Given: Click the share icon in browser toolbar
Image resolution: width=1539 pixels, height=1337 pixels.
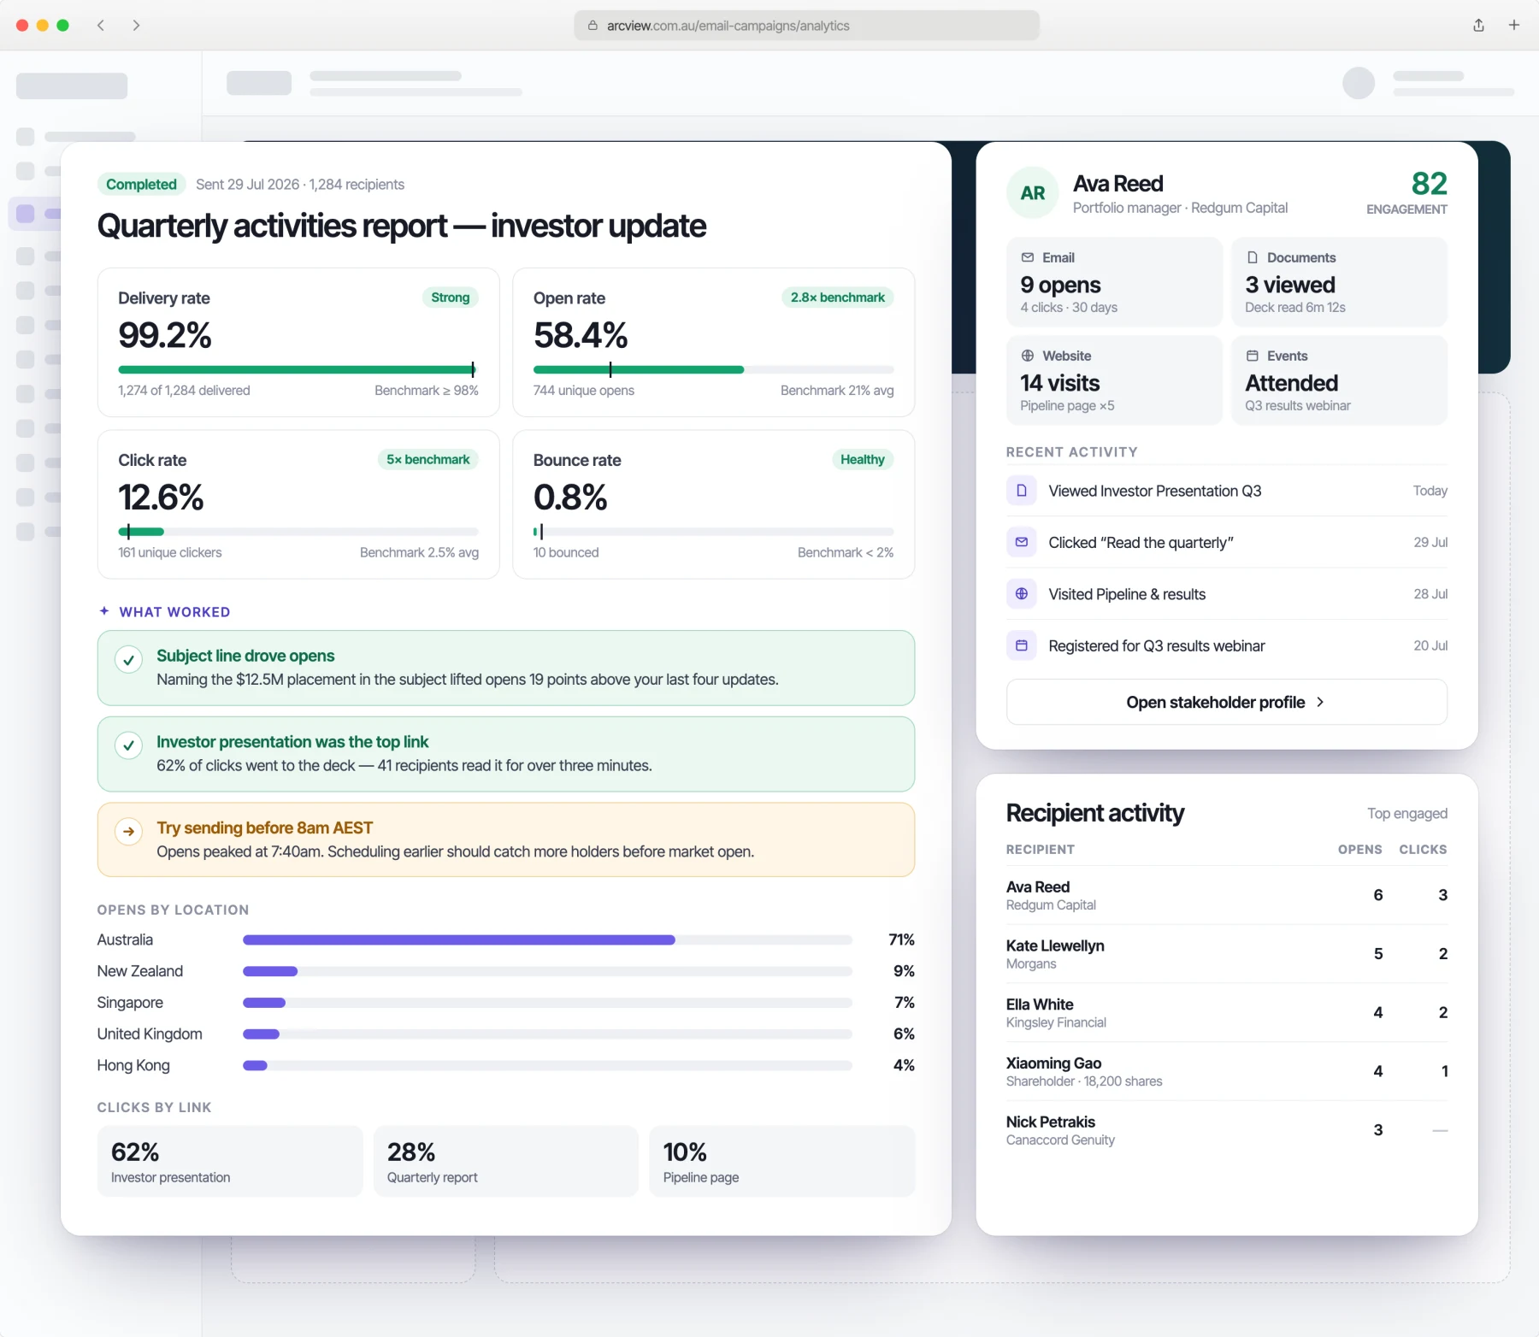Looking at the screenshot, I should 1478,25.
